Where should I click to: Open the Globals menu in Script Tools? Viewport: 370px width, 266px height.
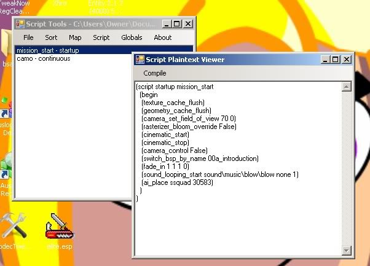tap(132, 37)
